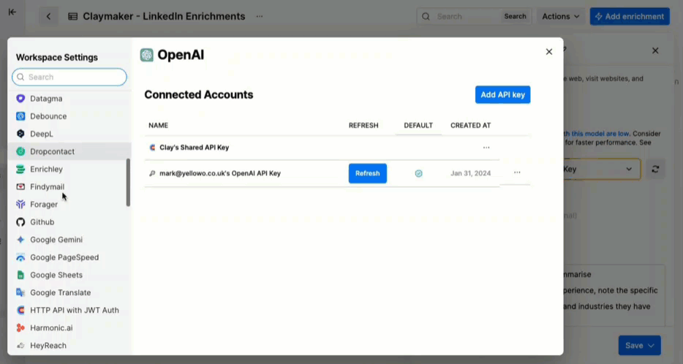Select Google Gemini in settings list
The width and height of the screenshot is (683, 364).
69,240
